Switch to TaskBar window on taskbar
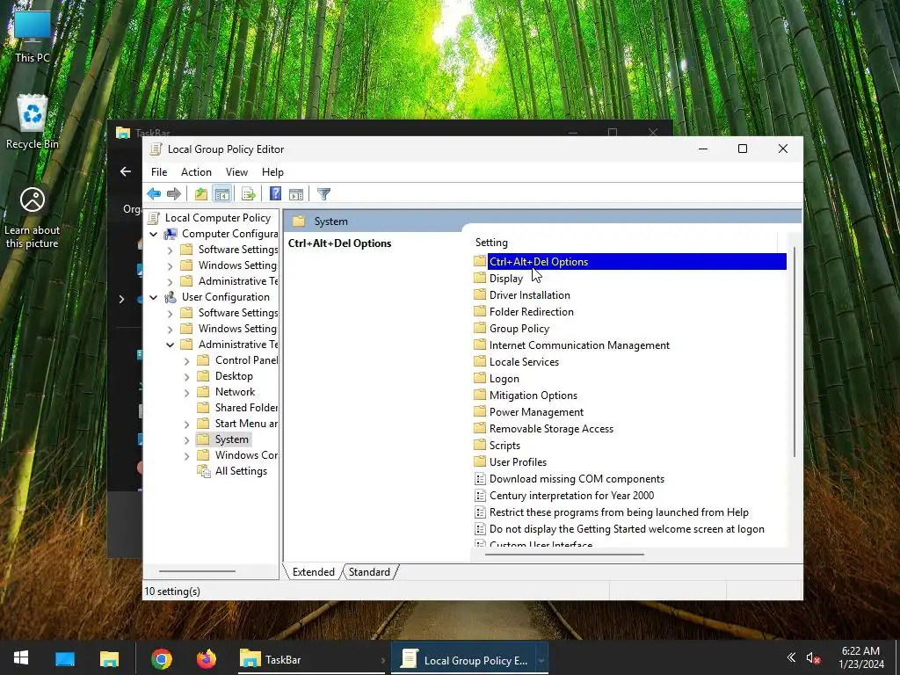Screen dimensions: 900x675 (310, 659)
